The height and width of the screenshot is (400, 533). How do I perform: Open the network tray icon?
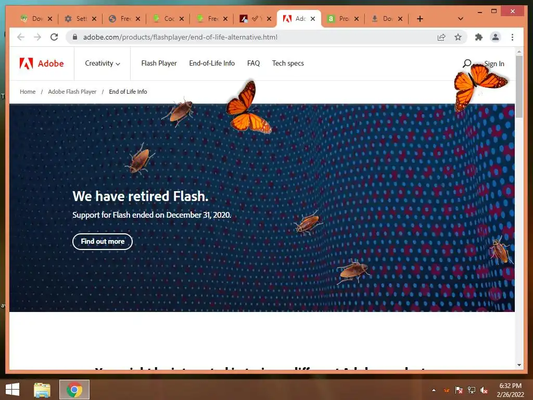(472, 390)
